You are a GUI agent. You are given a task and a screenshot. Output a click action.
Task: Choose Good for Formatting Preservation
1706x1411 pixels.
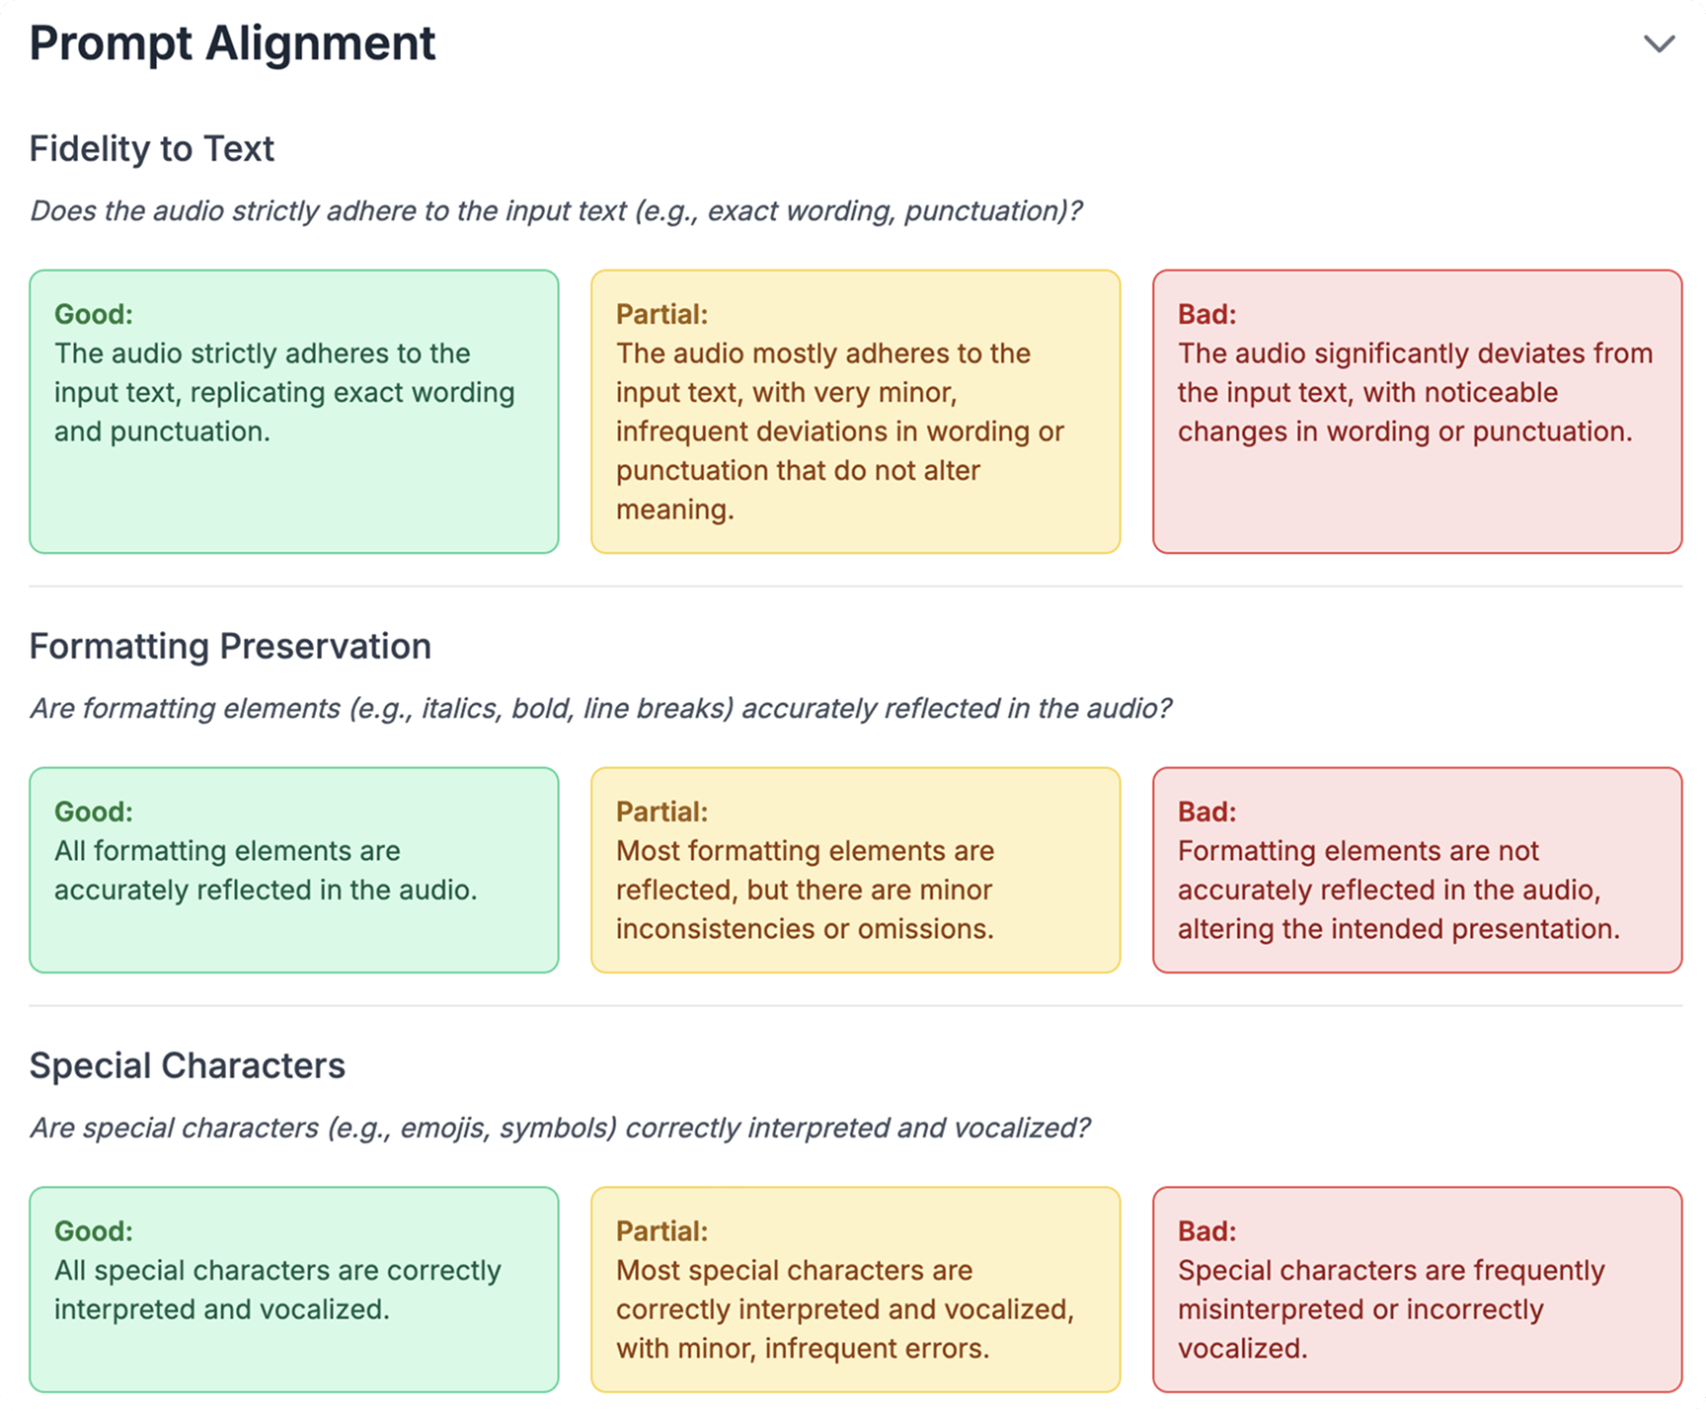point(294,870)
